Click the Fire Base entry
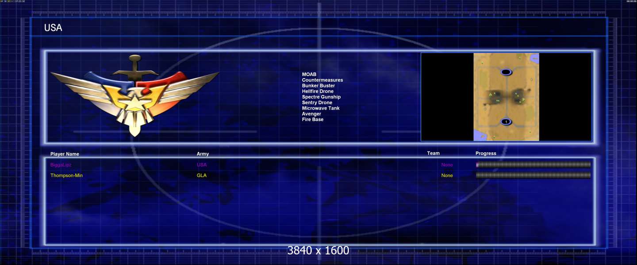The image size is (637, 265). click(x=313, y=120)
